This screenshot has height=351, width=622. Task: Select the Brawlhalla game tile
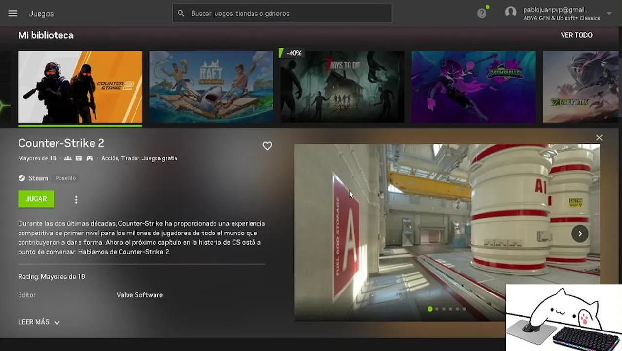[x=473, y=87]
